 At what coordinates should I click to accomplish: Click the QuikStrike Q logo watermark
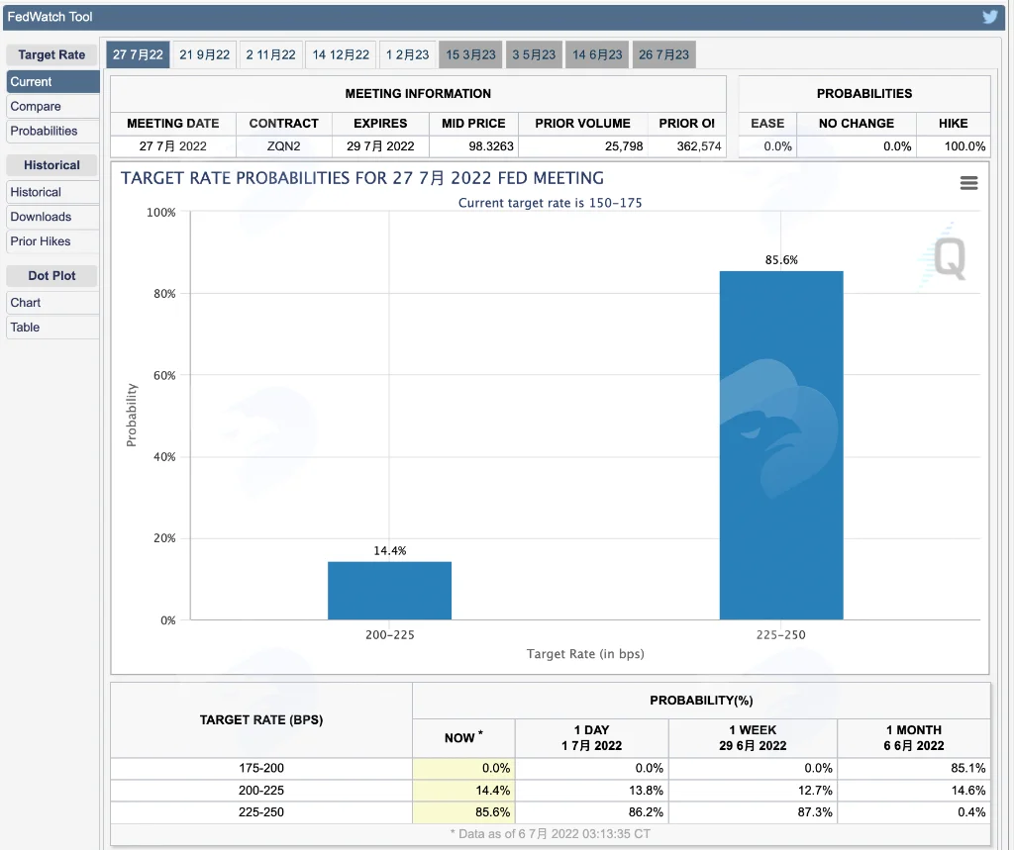coord(950,258)
